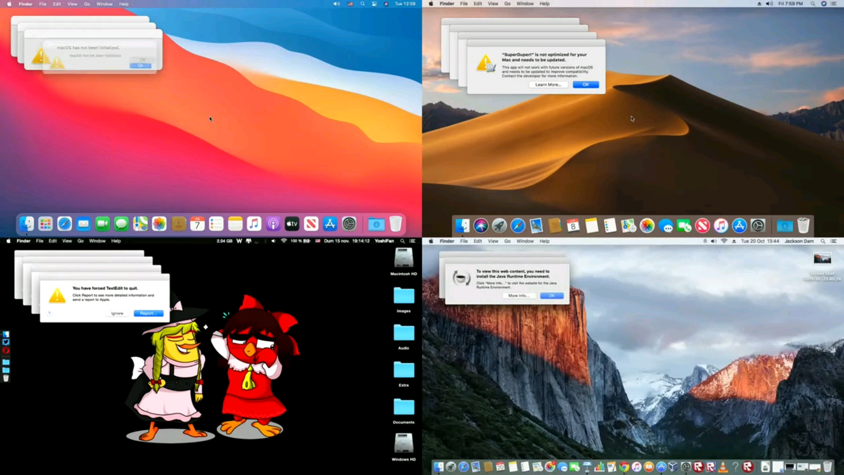
Task: Open the Apple menu on the Mojave desktop
Action: tap(431, 4)
